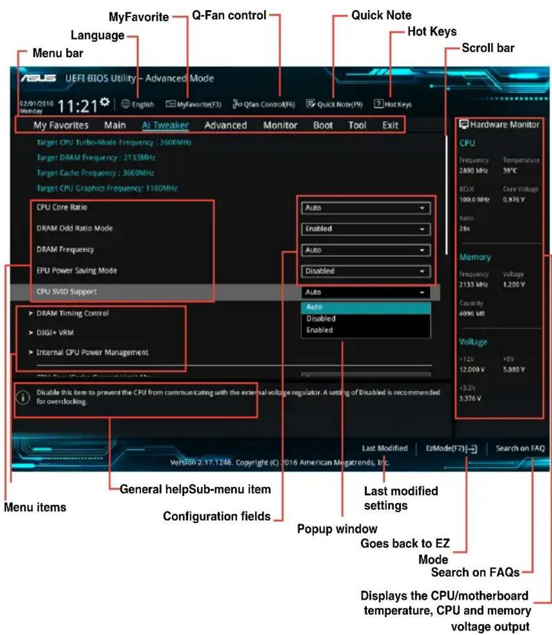The height and width of the screenshot is (635, 552).
Task: Click the CPU SVID Support dropdown
Action: click(366, 293)
